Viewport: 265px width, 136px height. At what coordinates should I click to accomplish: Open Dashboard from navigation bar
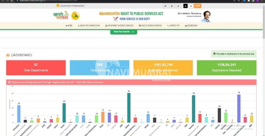191,26
